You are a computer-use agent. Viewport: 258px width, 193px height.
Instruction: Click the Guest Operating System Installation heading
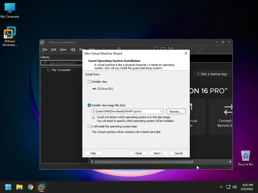coord(114,61)
